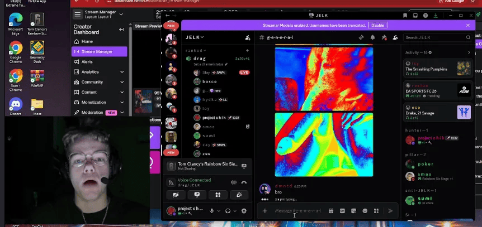Open the soundboard in the voice panel
The height and width of the screenshot is (227, 482).
[239, 195]
